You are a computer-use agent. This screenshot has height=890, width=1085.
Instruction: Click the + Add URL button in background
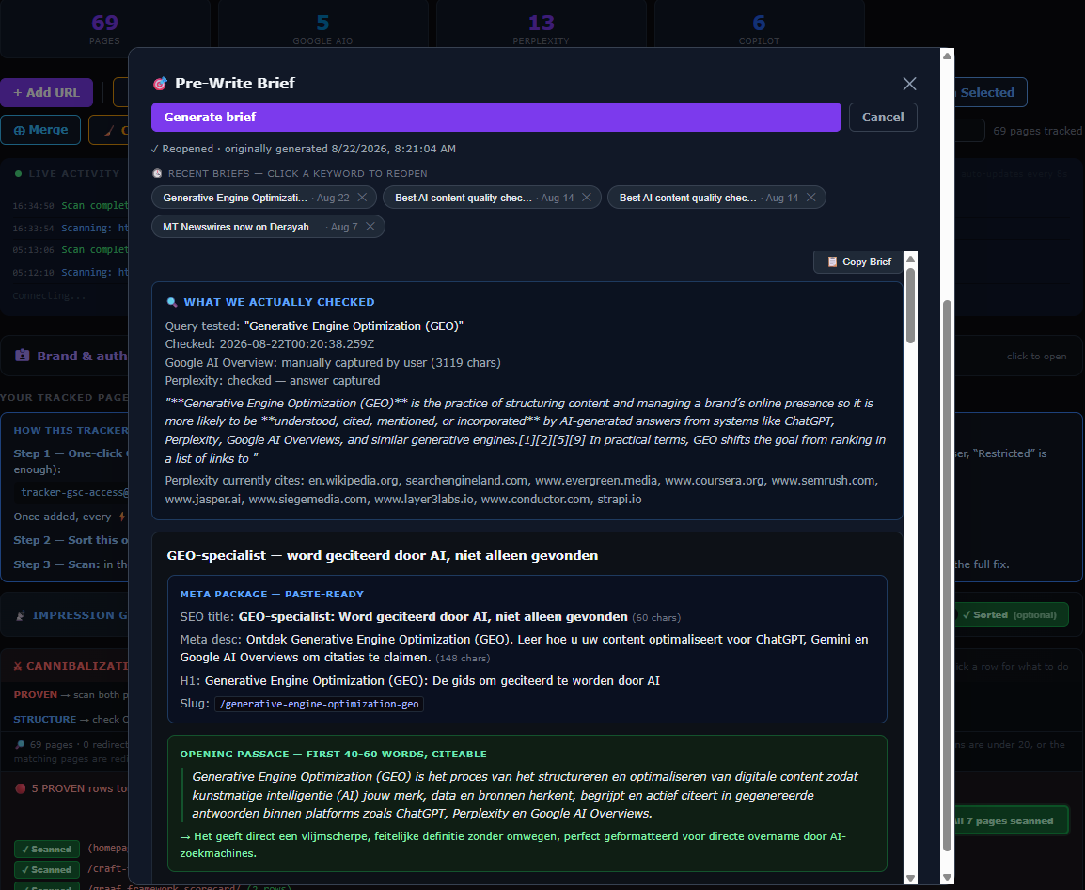[x=46, y=93]
